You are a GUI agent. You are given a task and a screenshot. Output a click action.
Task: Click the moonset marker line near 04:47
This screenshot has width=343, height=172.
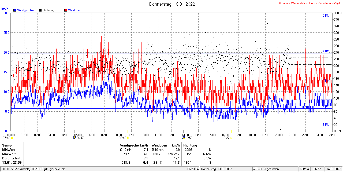[x=75, y=132]
